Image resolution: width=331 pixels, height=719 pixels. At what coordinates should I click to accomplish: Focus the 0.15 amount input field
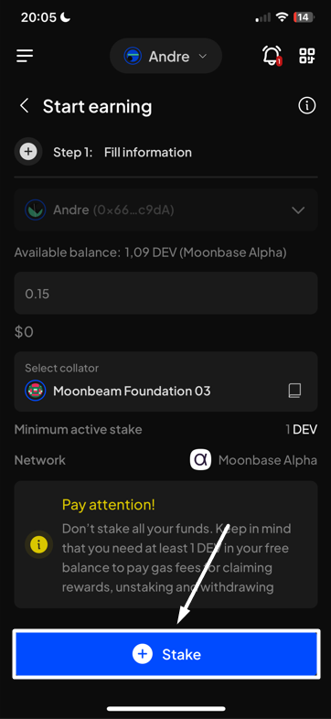[166, 293]
